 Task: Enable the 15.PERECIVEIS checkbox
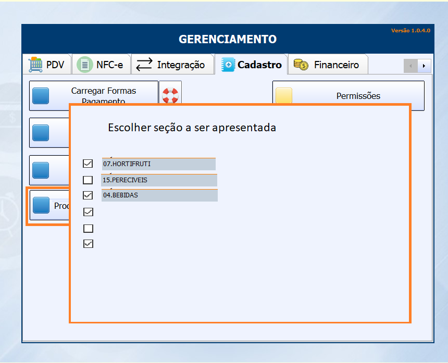pyautogui.click(x=88, y=180)
